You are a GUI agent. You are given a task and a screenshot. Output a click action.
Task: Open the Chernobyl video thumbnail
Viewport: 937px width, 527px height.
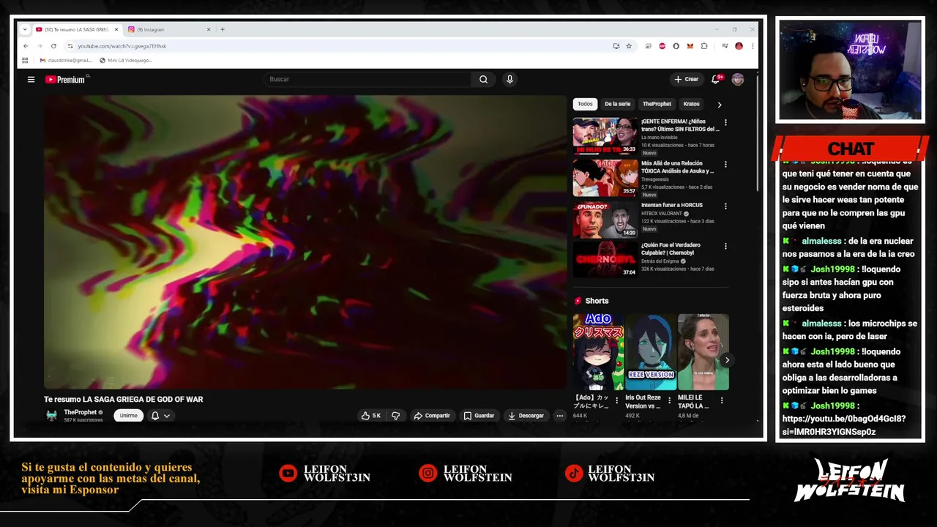[x=605, y=259]
